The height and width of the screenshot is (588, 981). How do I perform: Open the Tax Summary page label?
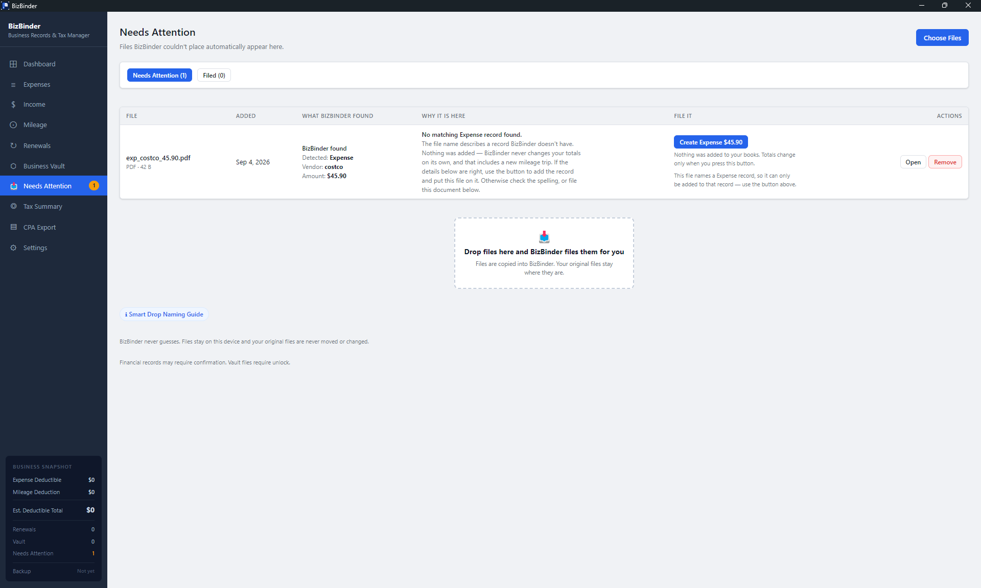click(x=43, y=207)
